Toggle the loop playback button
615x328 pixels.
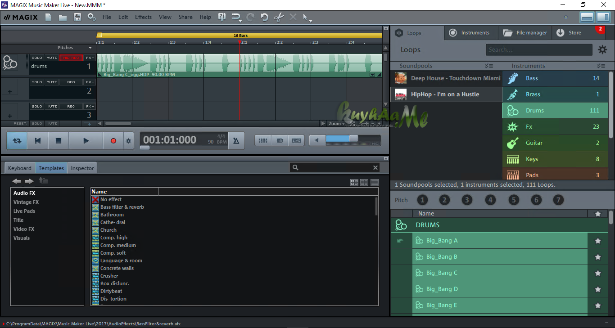coord(17,141)
